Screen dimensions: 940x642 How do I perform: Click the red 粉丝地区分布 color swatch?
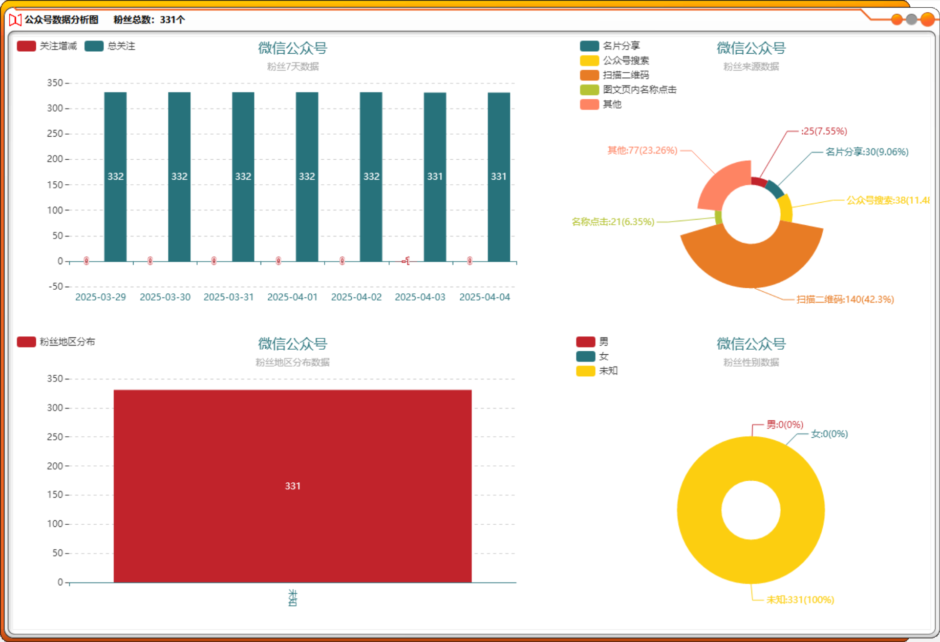click(x=26, y=341)
